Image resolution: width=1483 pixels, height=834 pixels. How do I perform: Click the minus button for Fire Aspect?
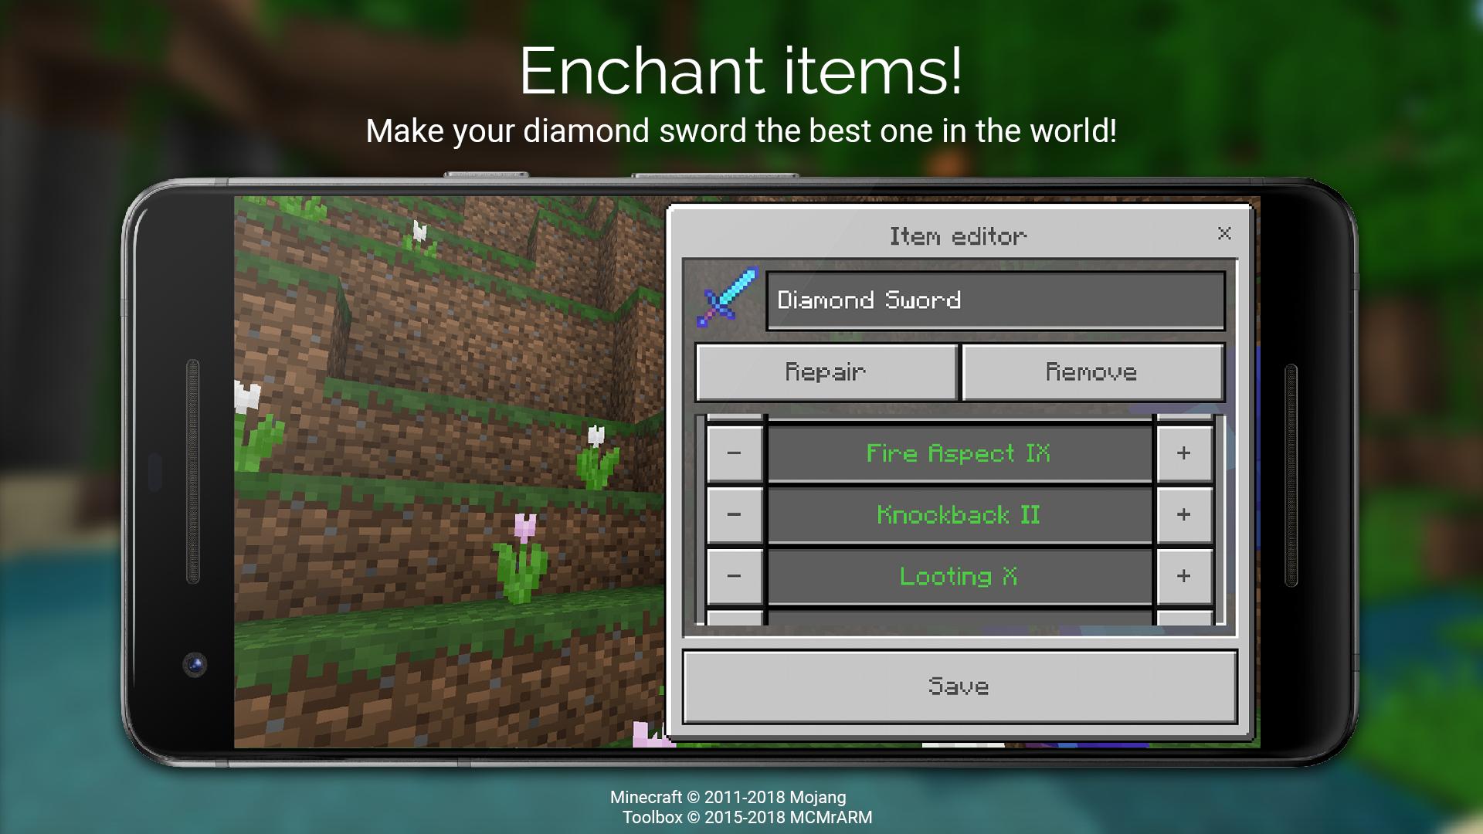(731, 452)
